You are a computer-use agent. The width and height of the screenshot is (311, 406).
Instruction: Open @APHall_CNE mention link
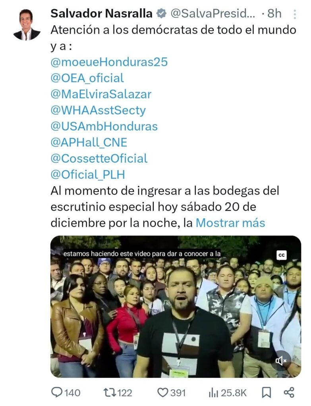pos(89,143)
